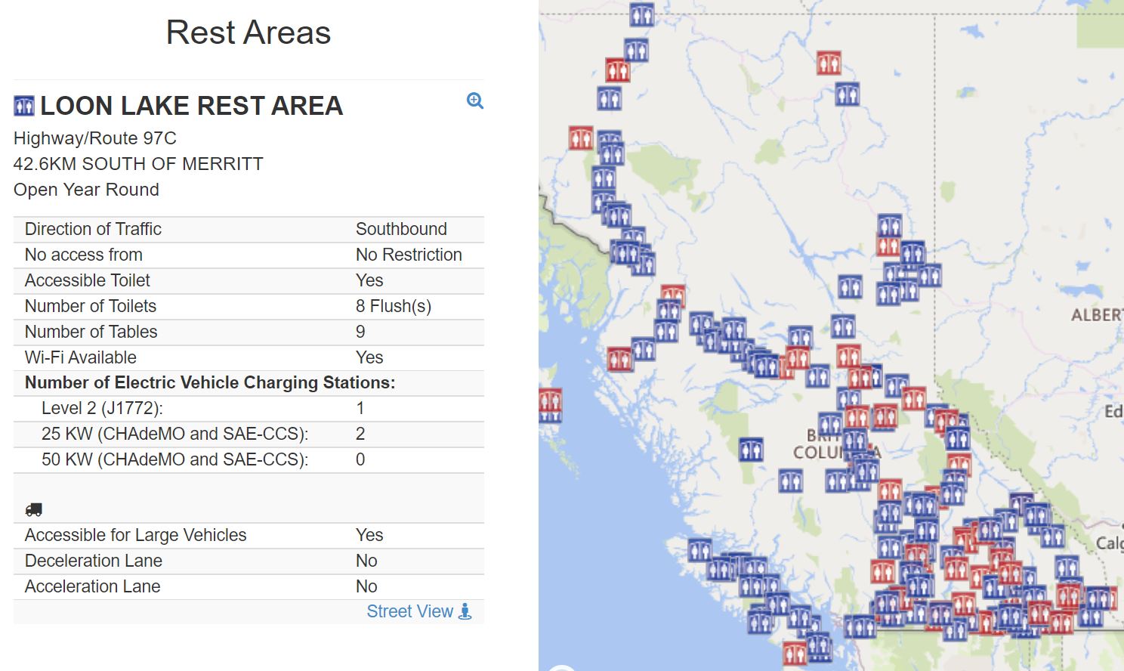Screen dimensions: 1124x671
Task: Select the red marker at the bottom map edge
Action: 794,654
